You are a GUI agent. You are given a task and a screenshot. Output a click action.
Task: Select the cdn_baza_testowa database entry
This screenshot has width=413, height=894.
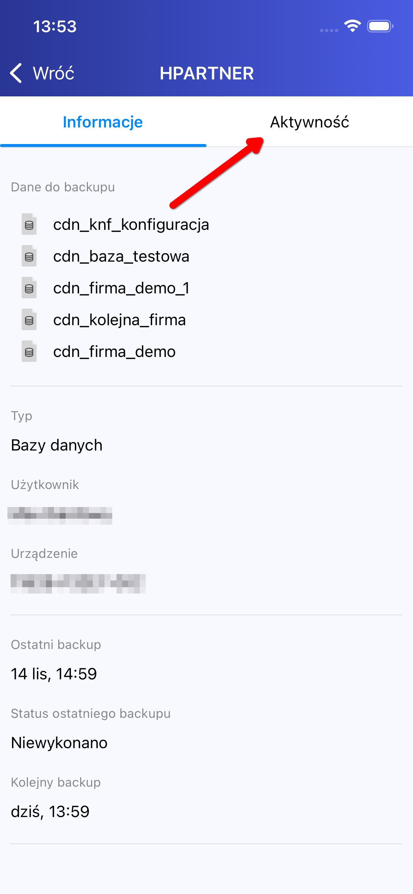[x=121, y=256]
